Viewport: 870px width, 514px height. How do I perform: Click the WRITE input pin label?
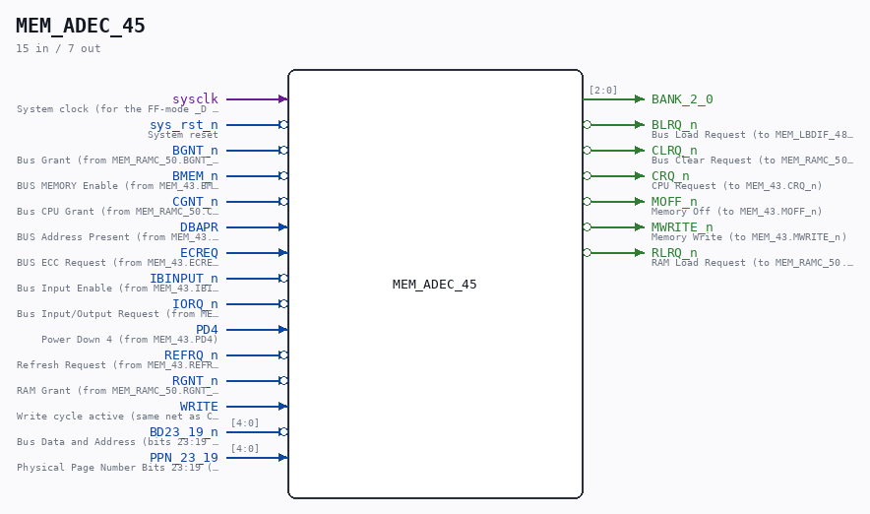(x=199, y=407)
